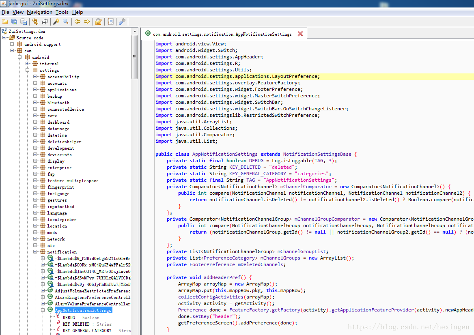The height and width of the screenshot is (335, 474).
Task: Select the AlarmRingtonePreferenceController class
Action: (93, 298)
